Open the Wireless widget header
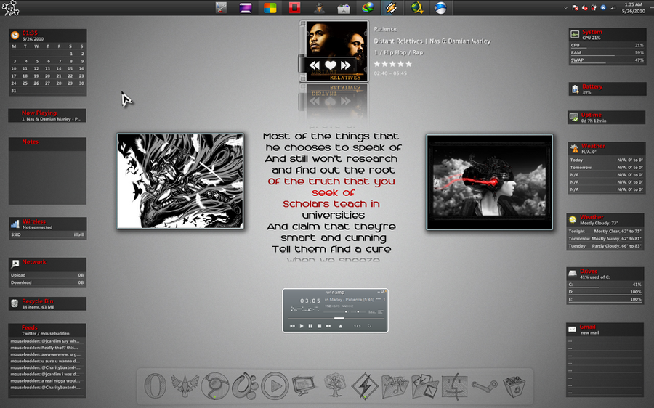This screenshot has width=654, height=408. point(47,224)
